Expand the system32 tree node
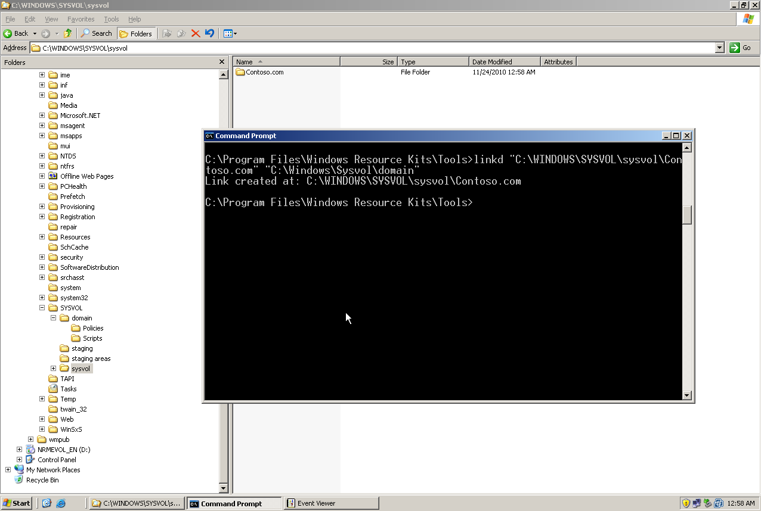This screenshot has height=511, width=761. [42, 298]
